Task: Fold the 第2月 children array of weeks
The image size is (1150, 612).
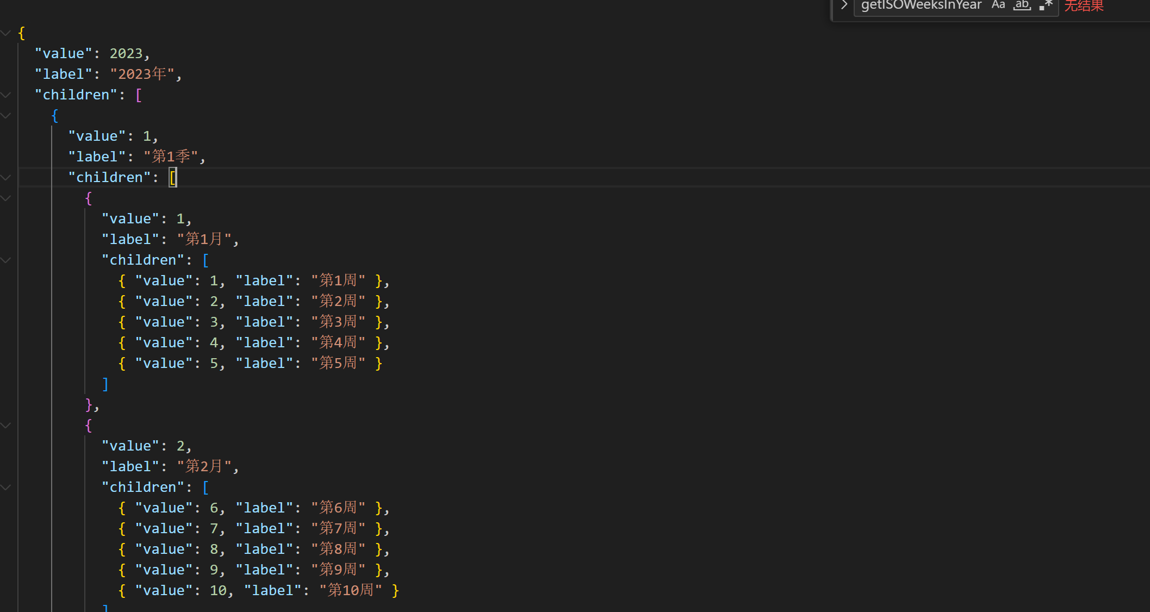Action: [6, 488]
